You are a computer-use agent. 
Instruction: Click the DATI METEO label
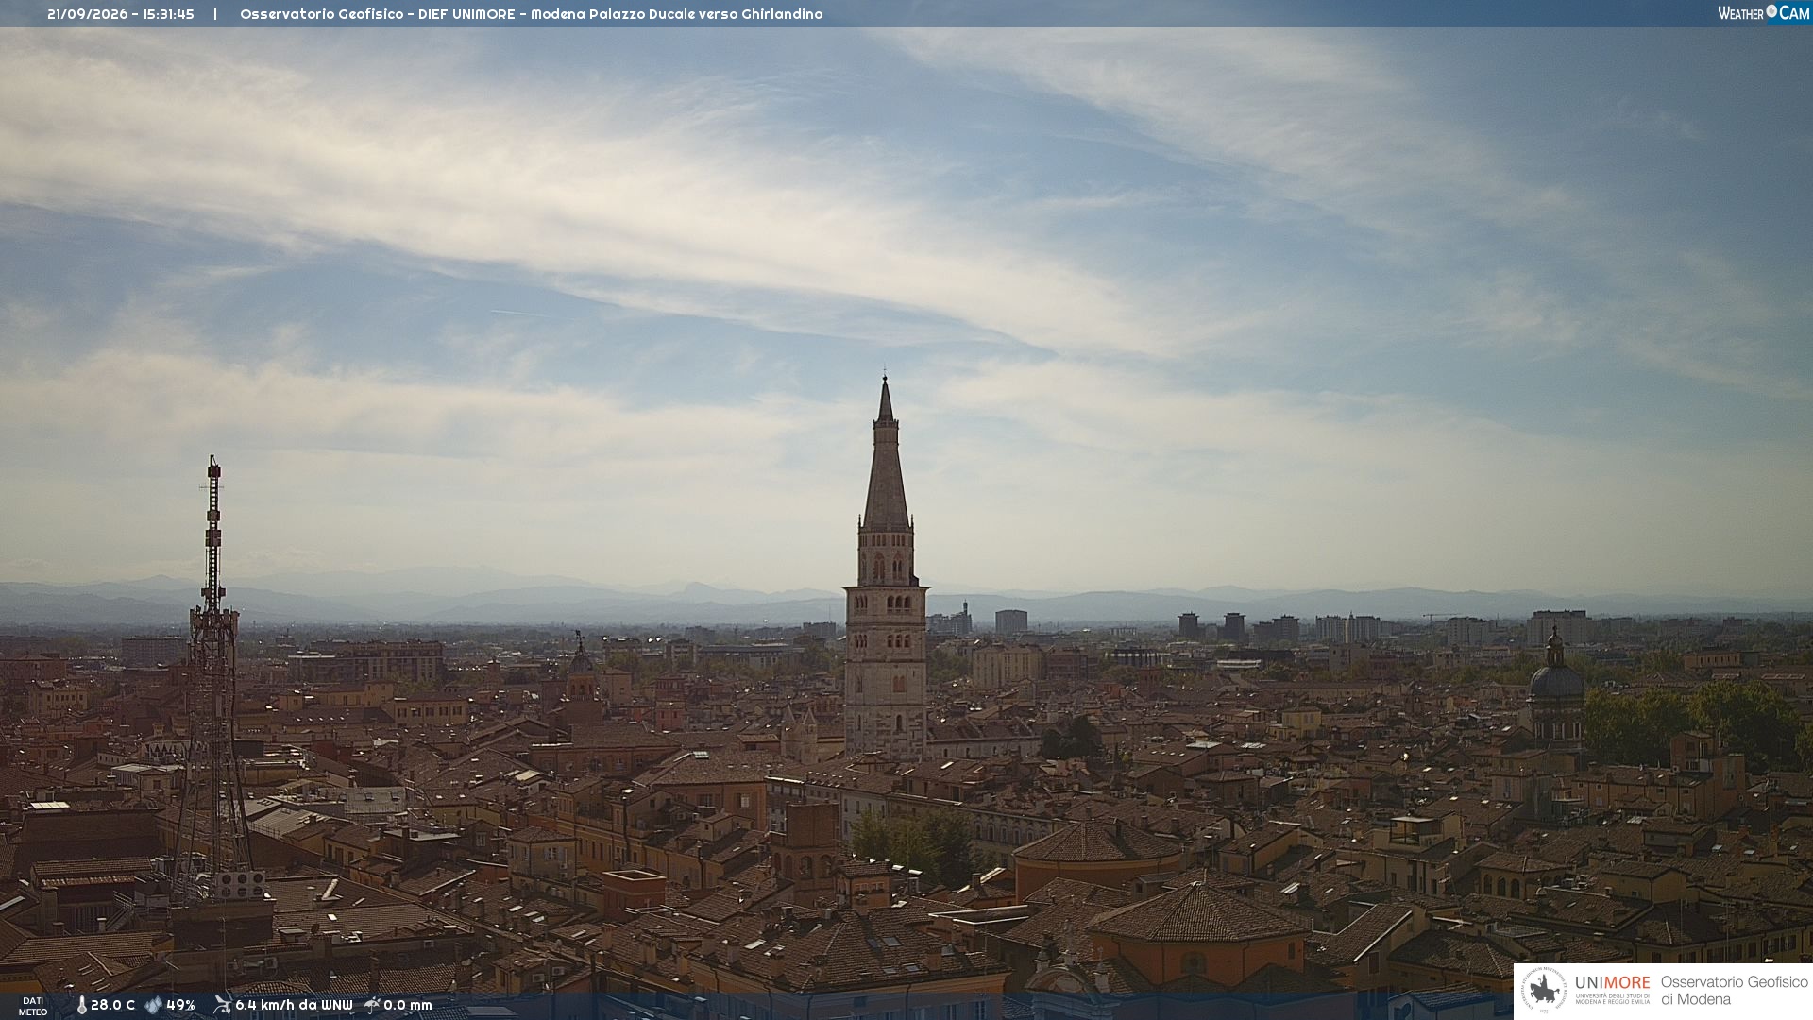click(33, 1007)
